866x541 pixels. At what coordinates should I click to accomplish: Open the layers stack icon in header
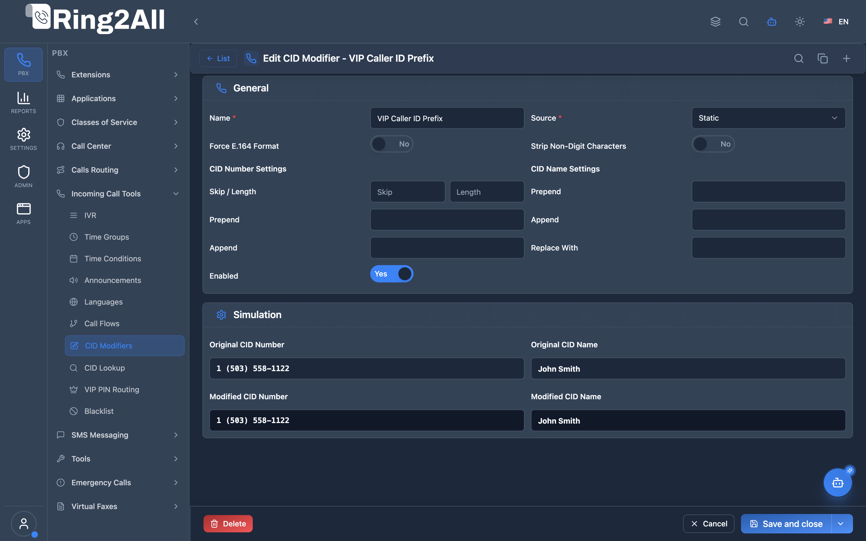pos(715,21)
